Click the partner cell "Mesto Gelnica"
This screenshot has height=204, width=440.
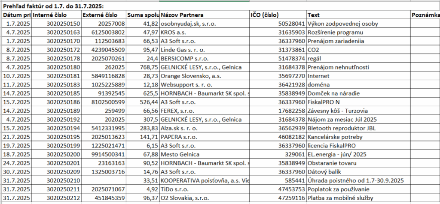click(204, 154)
